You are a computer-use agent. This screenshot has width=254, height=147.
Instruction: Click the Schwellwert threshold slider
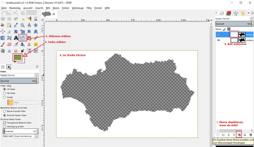pos(19,131)
